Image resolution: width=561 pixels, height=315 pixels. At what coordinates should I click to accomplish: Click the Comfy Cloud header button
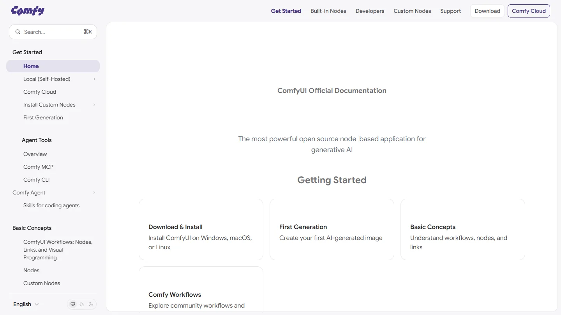point(529,11)
